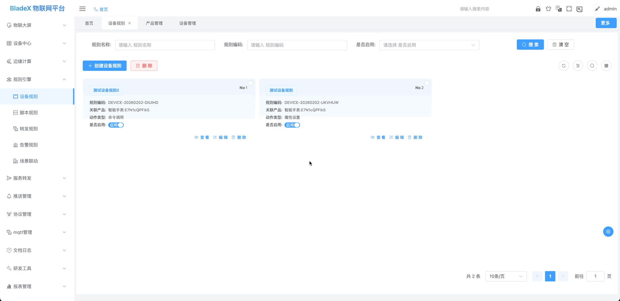Disable the 测试设备规则2 enable switch

coord(116,125)
